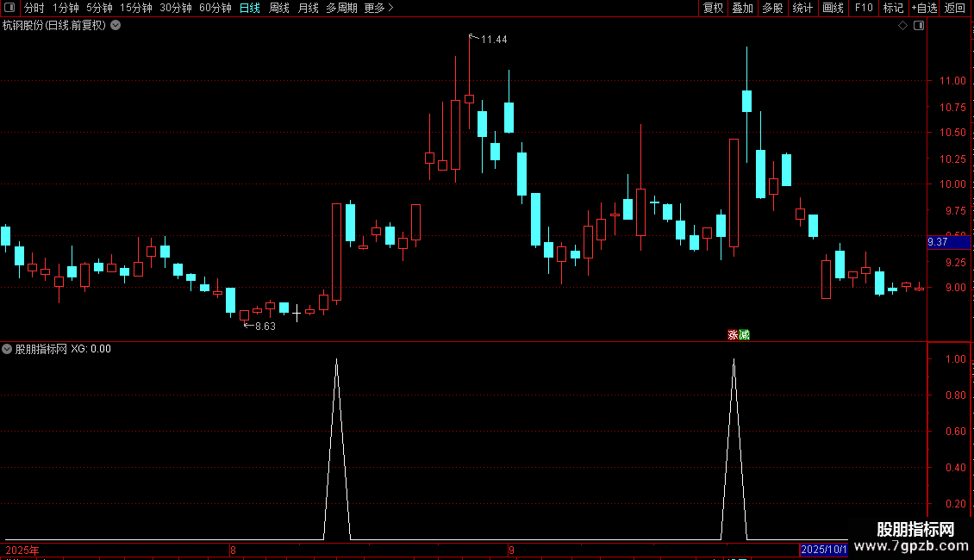Toggle the right side panel icon
974x560 pixels.
(919, 26)
